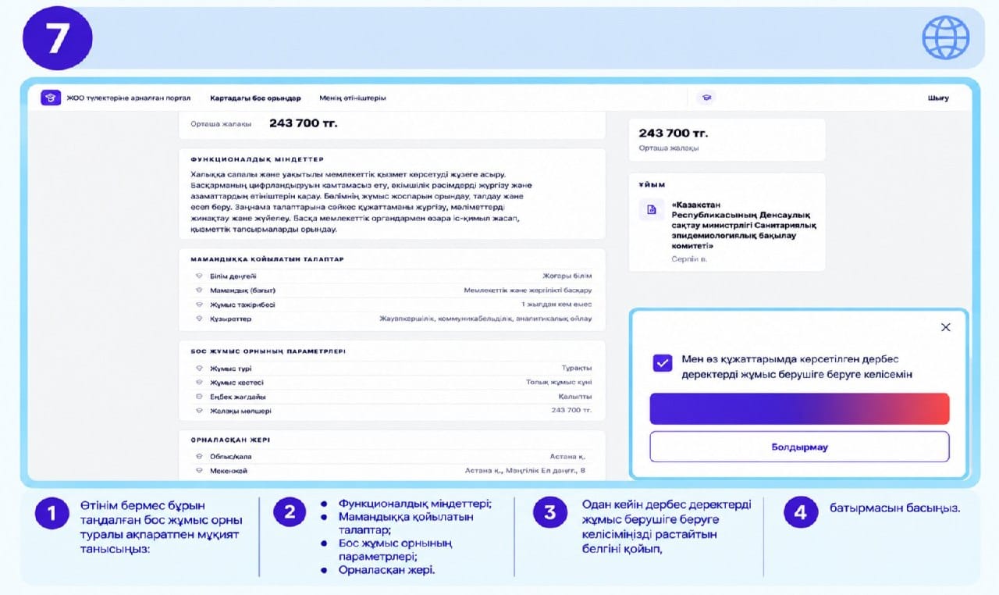This screenshot has width=999, height=595.
Task: Click the ҰЙЫМ card heading
Action: [x=652, y=185]
